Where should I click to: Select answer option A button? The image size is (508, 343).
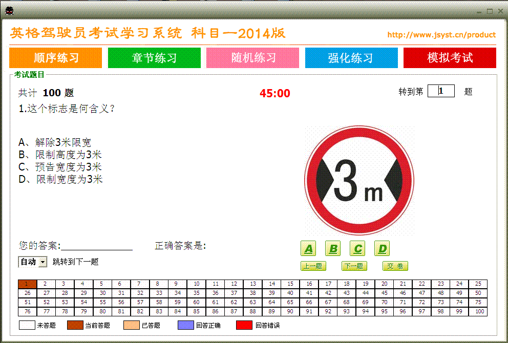click(308, 248)
